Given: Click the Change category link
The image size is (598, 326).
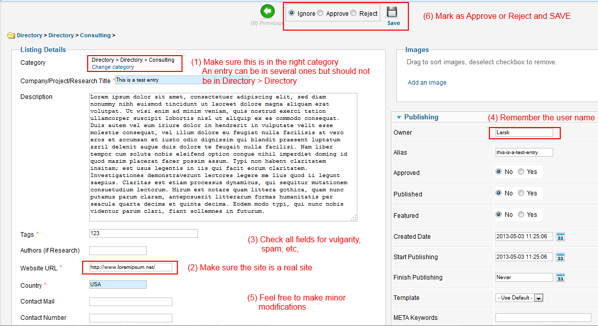Looking at the screenshot, I should (113, 67).
